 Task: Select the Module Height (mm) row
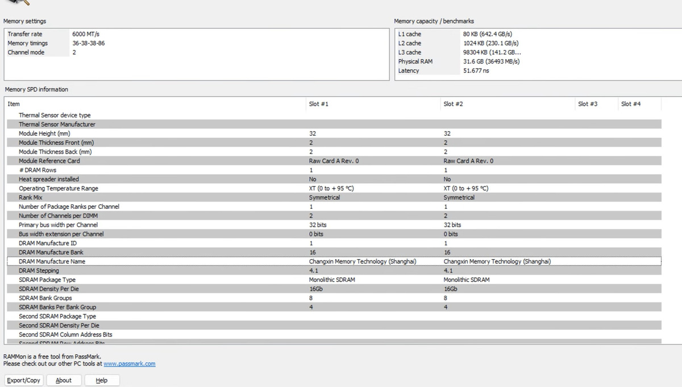pyautogui.click(x=333, y=133)
